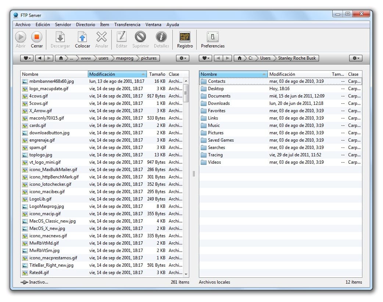Viewport: 383px width, 302px height.
Task: Open local pane gear actions dropdown
Action: 356,58
